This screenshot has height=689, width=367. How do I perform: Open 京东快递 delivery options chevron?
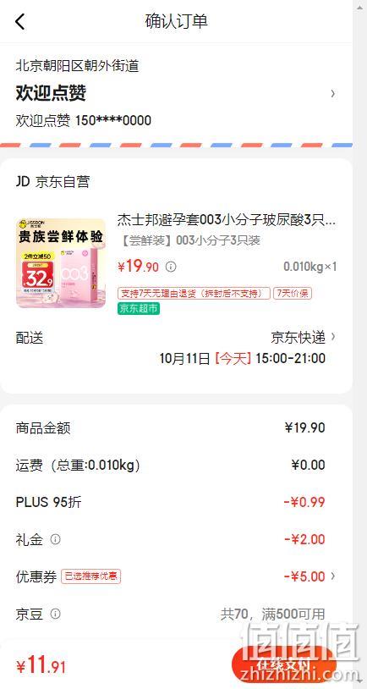(x=333, y=337)
